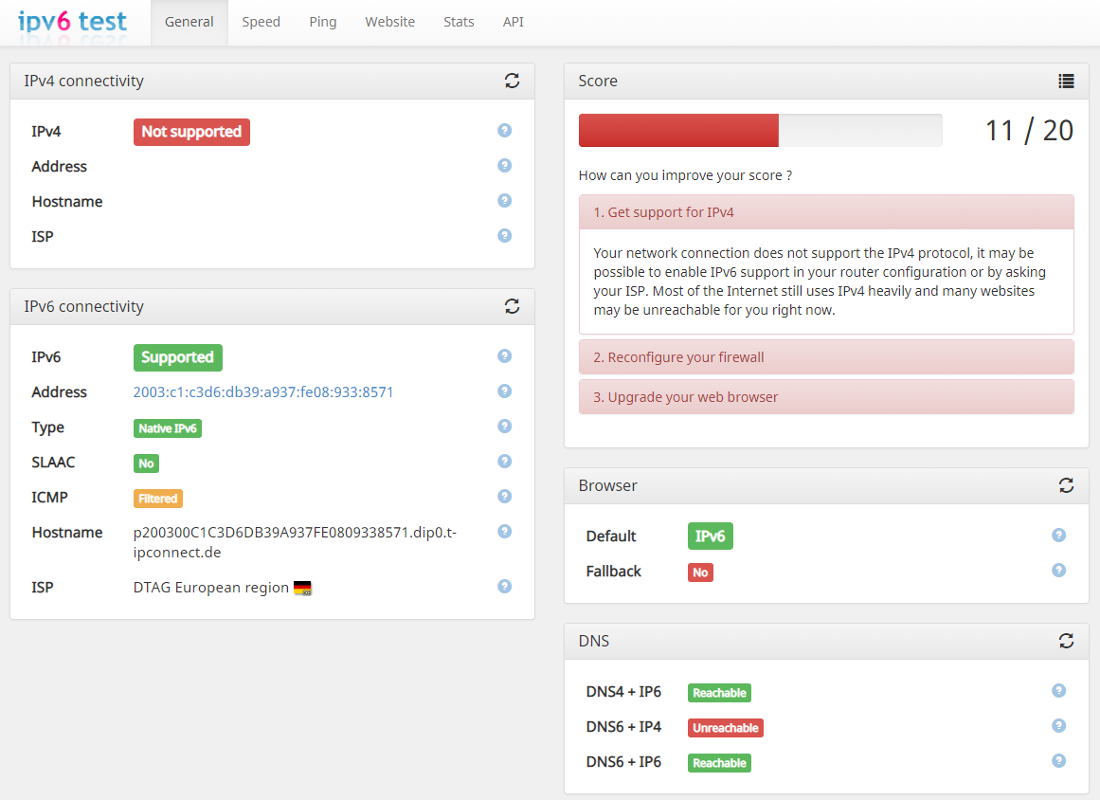This screenshot has height=800, width=1100.
Task: Click the green Supported IPv6 badge
Action: click(x=177, y=358)
